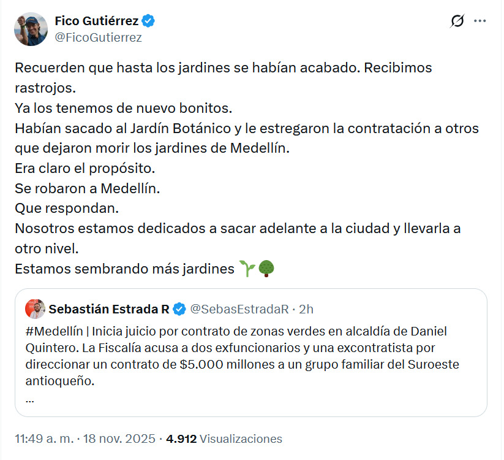Viewport: 504px width, 460px height.
Task: Open the three-dot more options menu
Action: (x=480, y=21)
